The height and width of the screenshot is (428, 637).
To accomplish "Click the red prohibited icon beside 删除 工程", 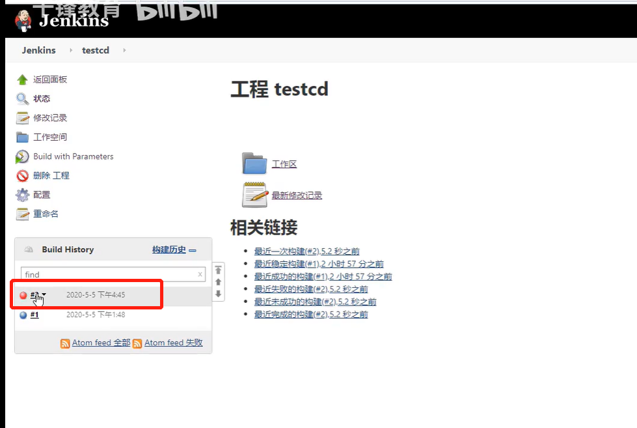I will point(22,176).
